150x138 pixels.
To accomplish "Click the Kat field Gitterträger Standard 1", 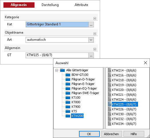I will pyautogui.click(x=57, y=25).
